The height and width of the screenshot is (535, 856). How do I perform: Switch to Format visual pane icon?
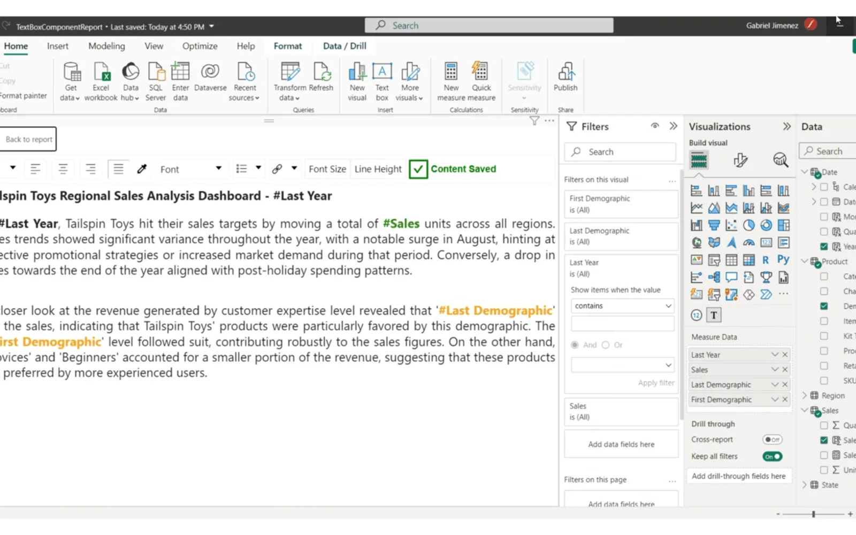click(x=740, y=160)
